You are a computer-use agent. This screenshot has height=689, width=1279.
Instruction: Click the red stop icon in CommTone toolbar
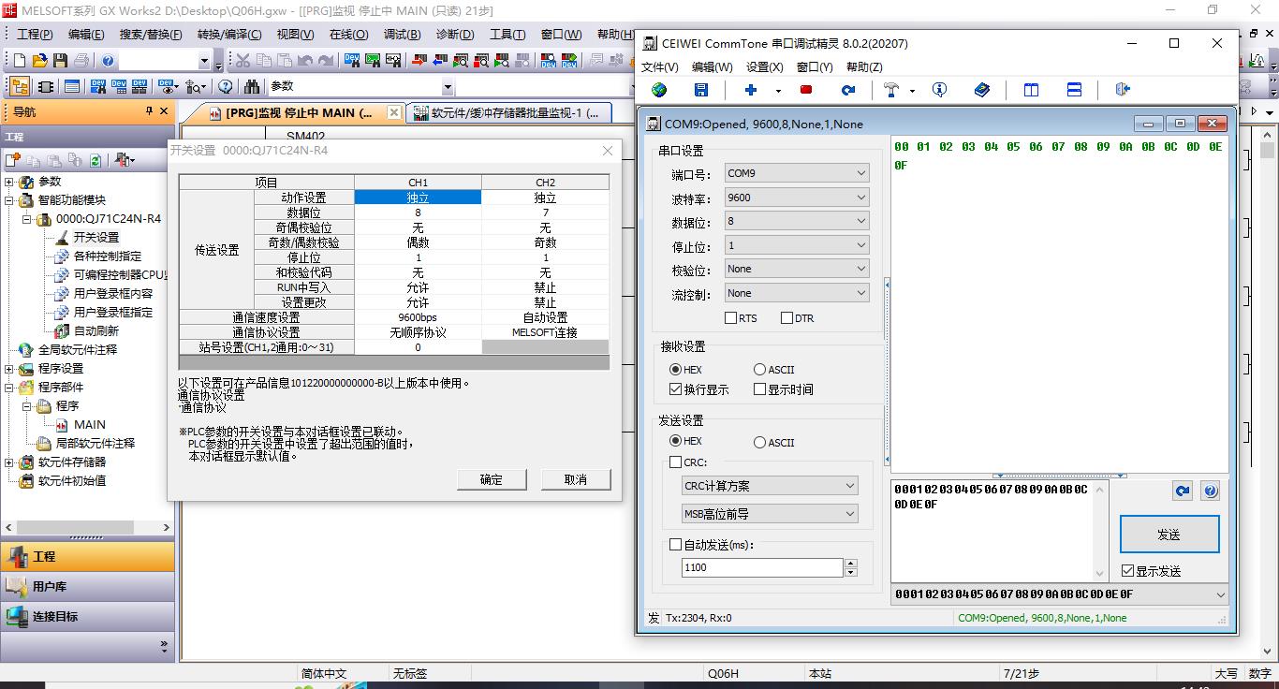pyautogui.click(x=805, y=90)
